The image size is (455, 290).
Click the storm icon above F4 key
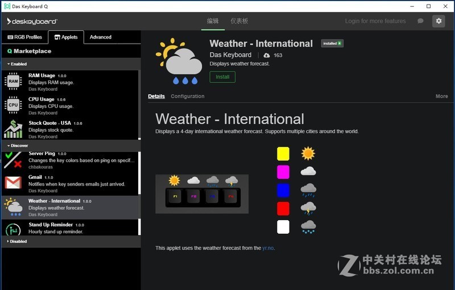pyautogui.click(x=231, y=181)
